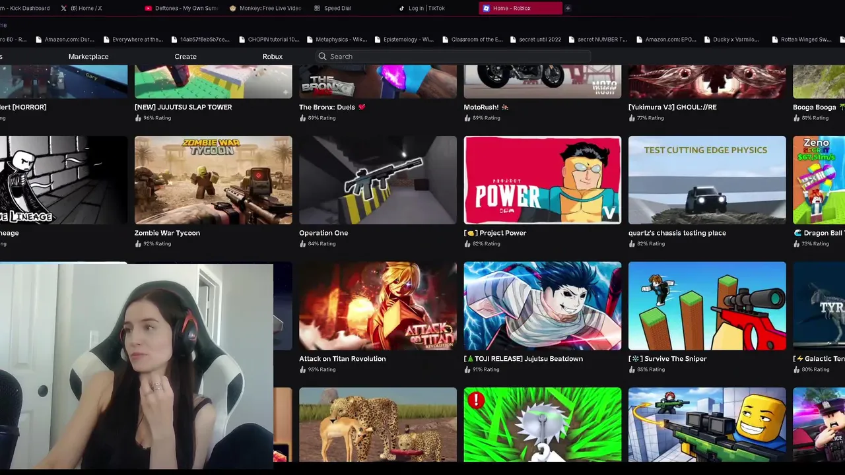Open Project Power game thumbnail
The height and width of the screenshot is (475, 845).
[543, 180]
